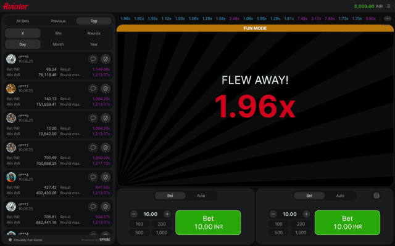Open chat icon for bet 700.69 row

coord(93,148)
